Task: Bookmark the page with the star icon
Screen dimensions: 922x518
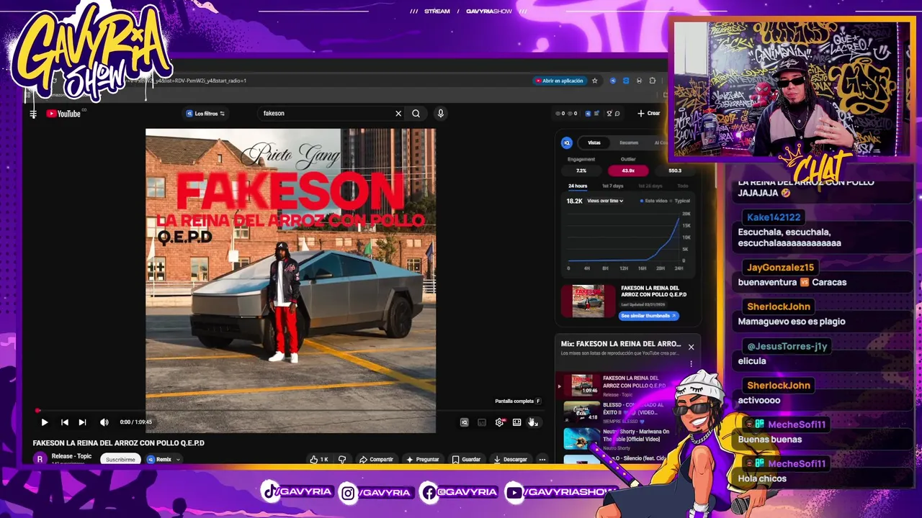Action: point(594,81)
